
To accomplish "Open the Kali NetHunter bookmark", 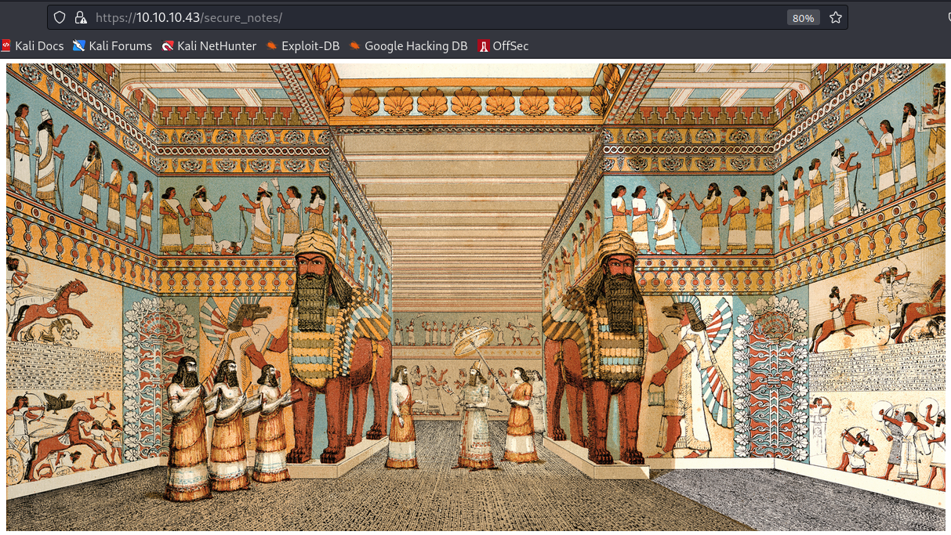I will point(209,46).
